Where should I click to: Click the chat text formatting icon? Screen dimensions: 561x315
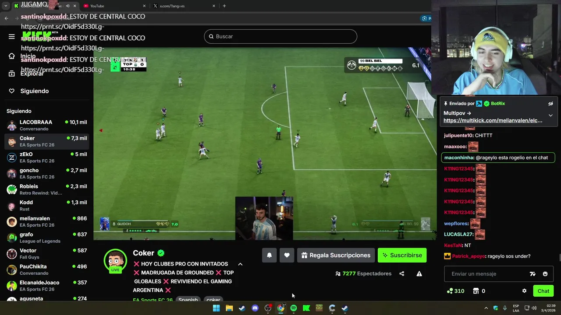pos(533,274)
